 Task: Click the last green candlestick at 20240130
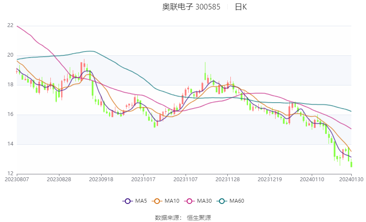pos(351,163)
